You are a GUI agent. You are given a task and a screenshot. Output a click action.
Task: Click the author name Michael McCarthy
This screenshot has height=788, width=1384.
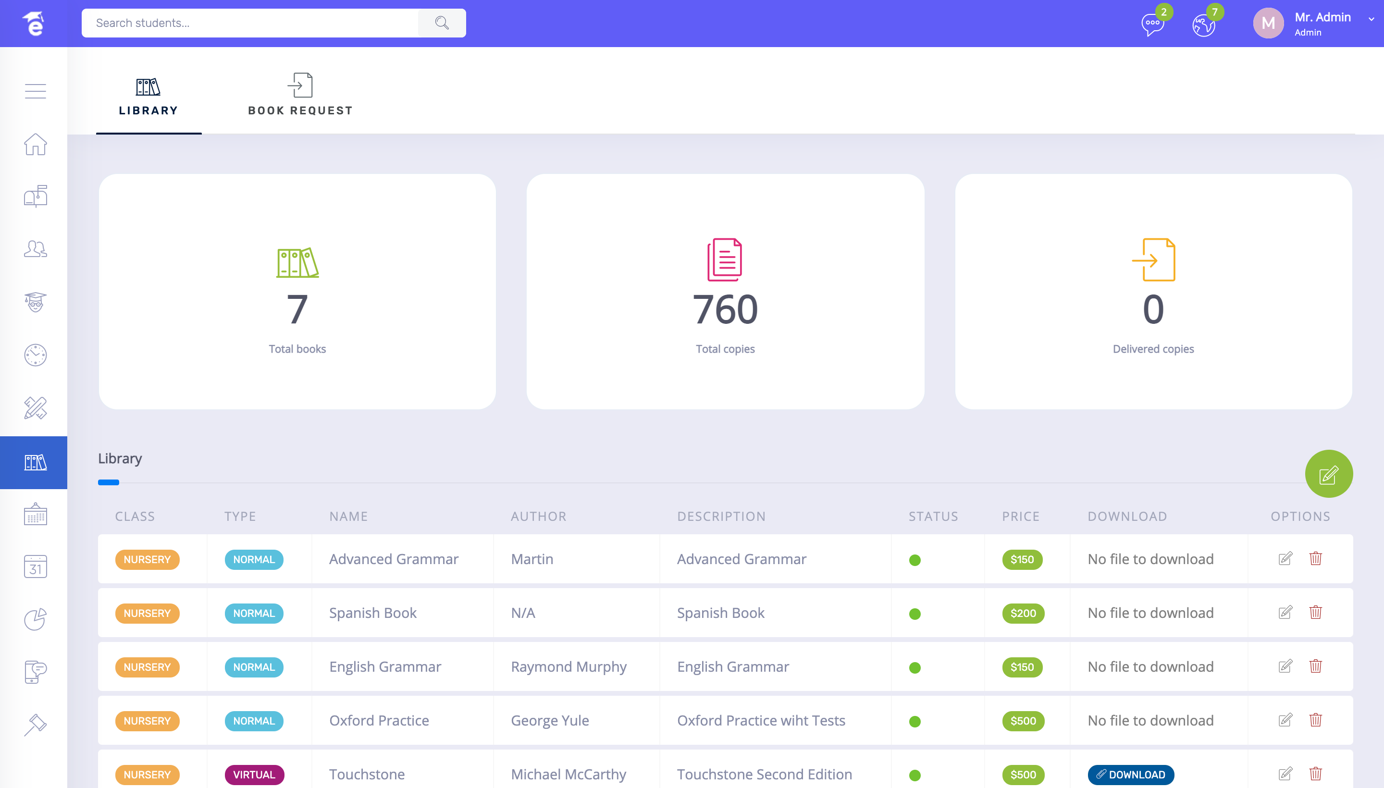tap(568, 774)
